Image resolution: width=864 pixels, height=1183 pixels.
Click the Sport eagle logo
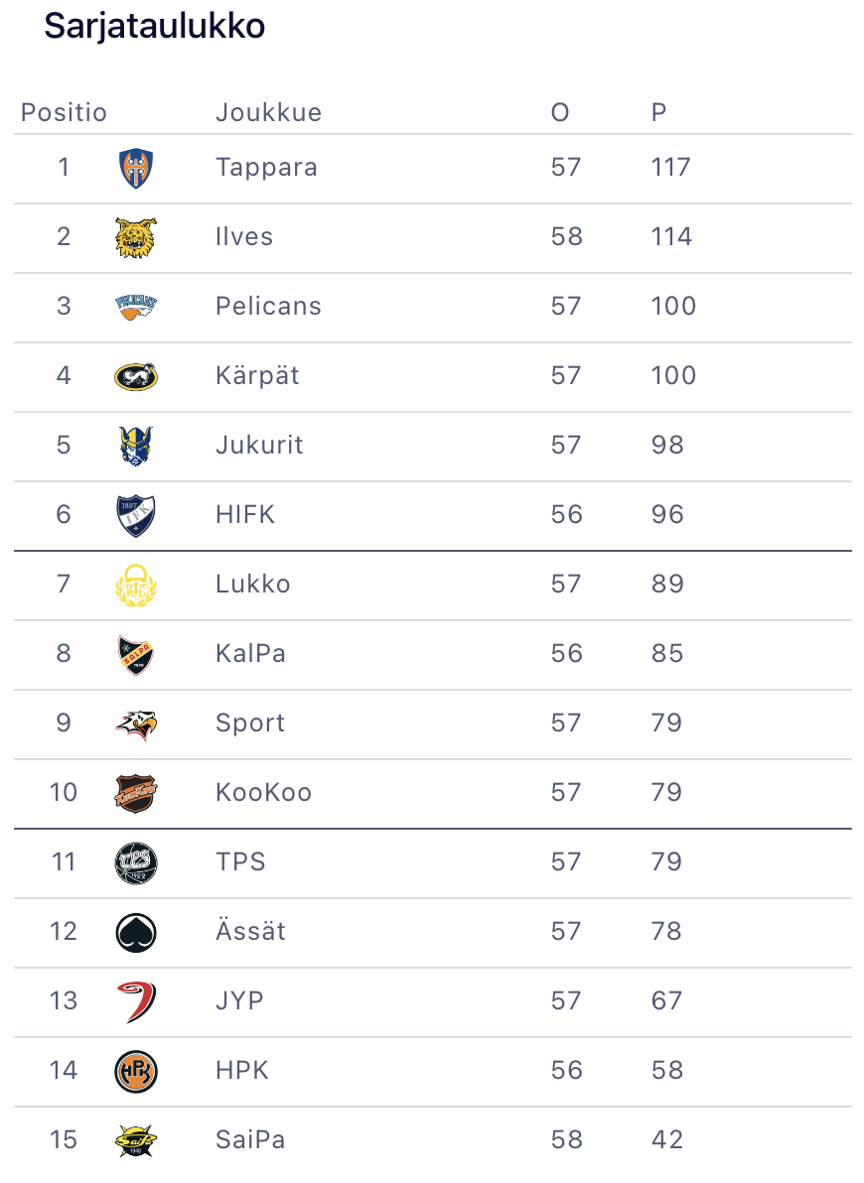(136, 723)
